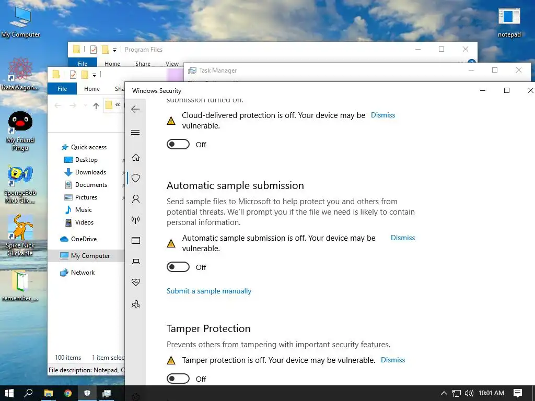Open Account protection person icon
The image size is (535, 401).
pos(136,199)
